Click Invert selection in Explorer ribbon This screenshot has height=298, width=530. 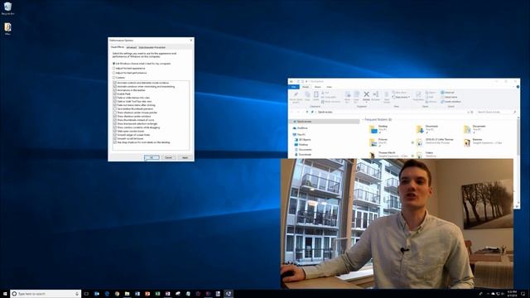[450, 101]
